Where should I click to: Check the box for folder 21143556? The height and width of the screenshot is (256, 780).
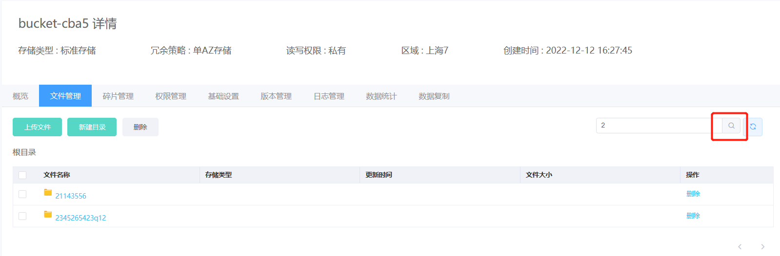pos(22,194)
